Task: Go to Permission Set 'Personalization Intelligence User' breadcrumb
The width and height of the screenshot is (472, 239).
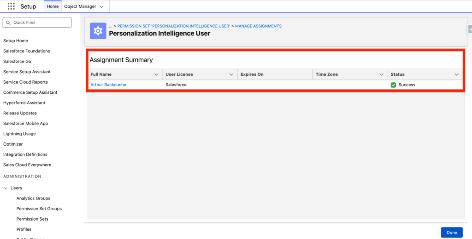Action: coord(174,26)
